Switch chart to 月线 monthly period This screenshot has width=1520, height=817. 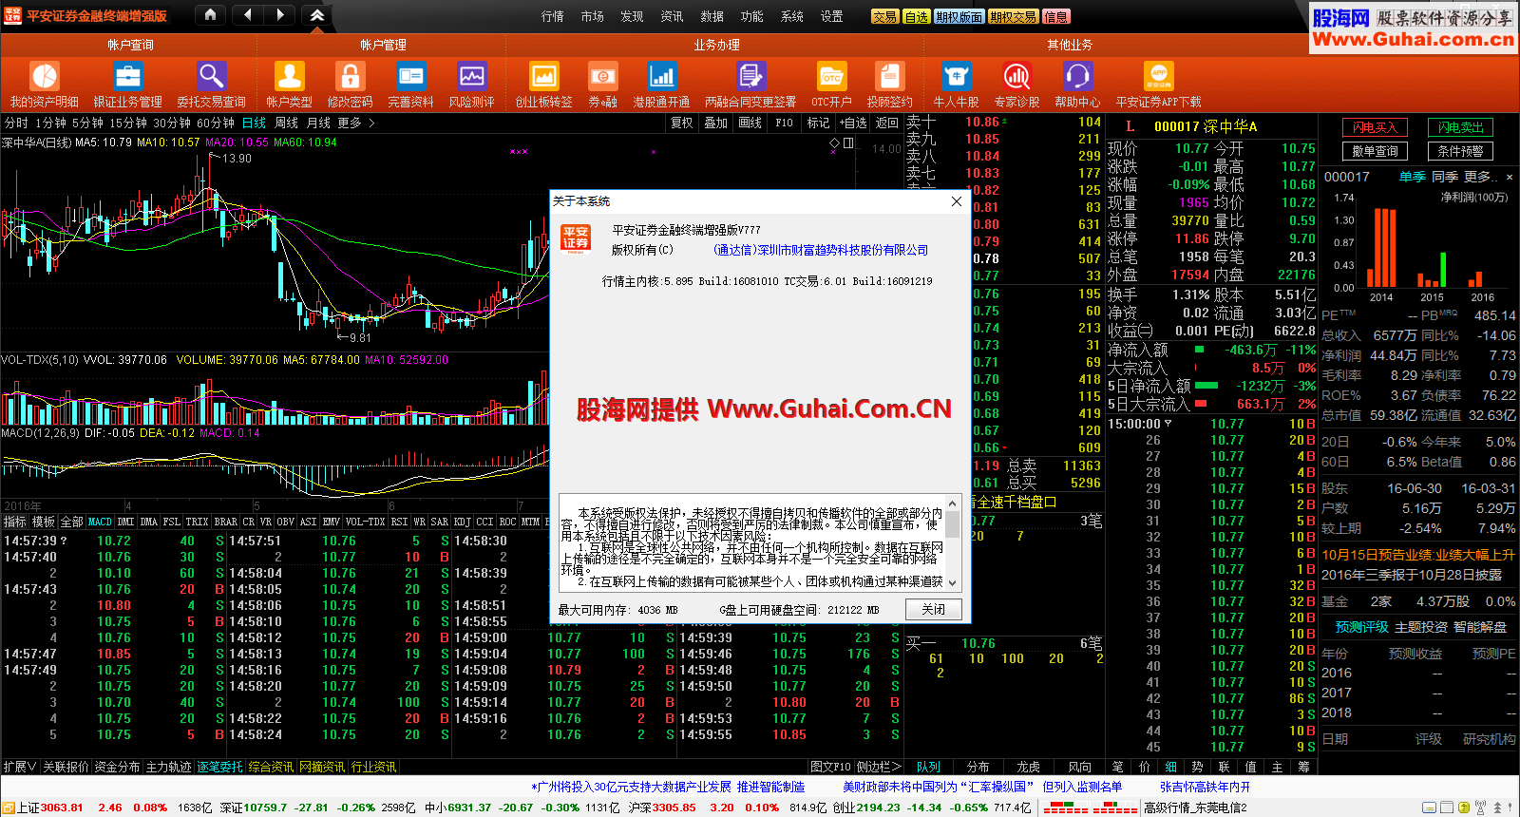(x=318, y=123)
